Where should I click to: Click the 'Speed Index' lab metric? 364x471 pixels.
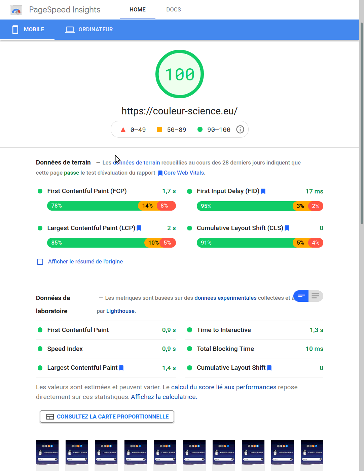pyautogui.click(x=65, y=349)
